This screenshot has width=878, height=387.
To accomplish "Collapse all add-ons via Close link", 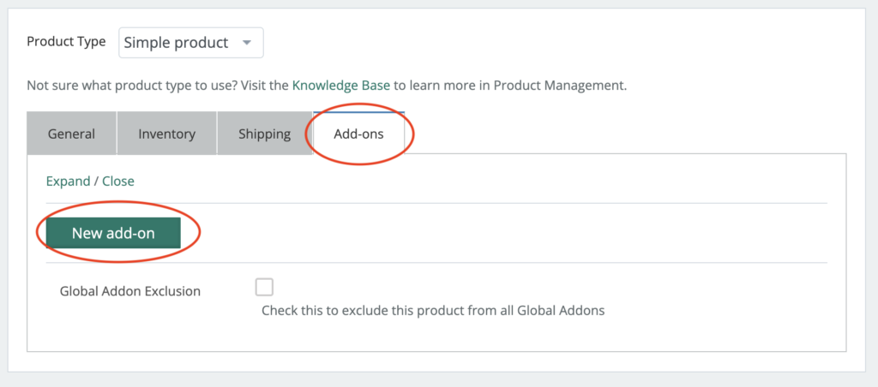I will point(118,181).
